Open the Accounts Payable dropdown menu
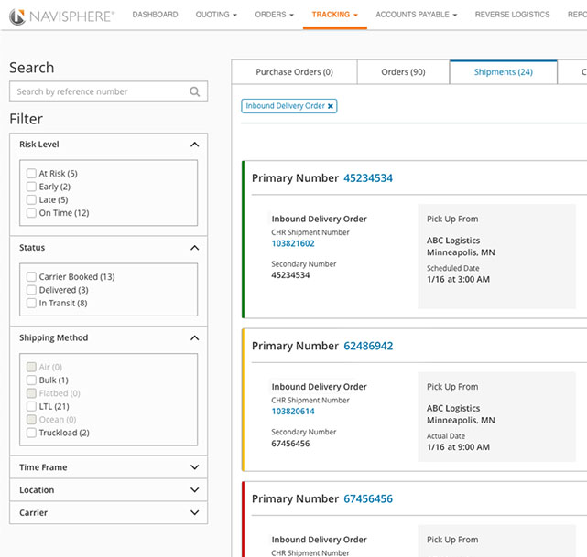Viewport: 587px width, 557px height. pyautogui.click(x=417, y=15)
